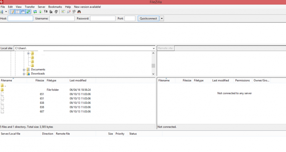Cancel the current operation via flag icon
This screenshot has height=152, width=286.
[x=46, y=12]
